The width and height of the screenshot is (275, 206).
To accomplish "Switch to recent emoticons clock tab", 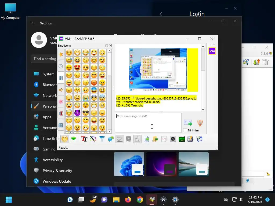I will pos(61,66).
